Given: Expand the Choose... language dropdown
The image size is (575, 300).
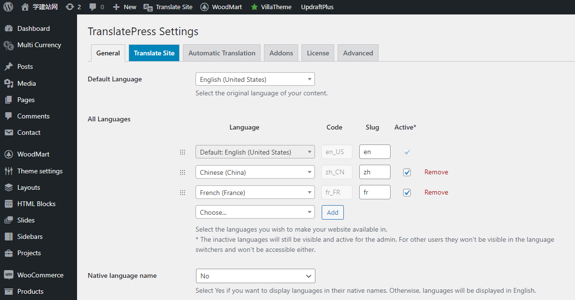Looking at the screenshot, I should pyautogui.click(x=255, y=212).
